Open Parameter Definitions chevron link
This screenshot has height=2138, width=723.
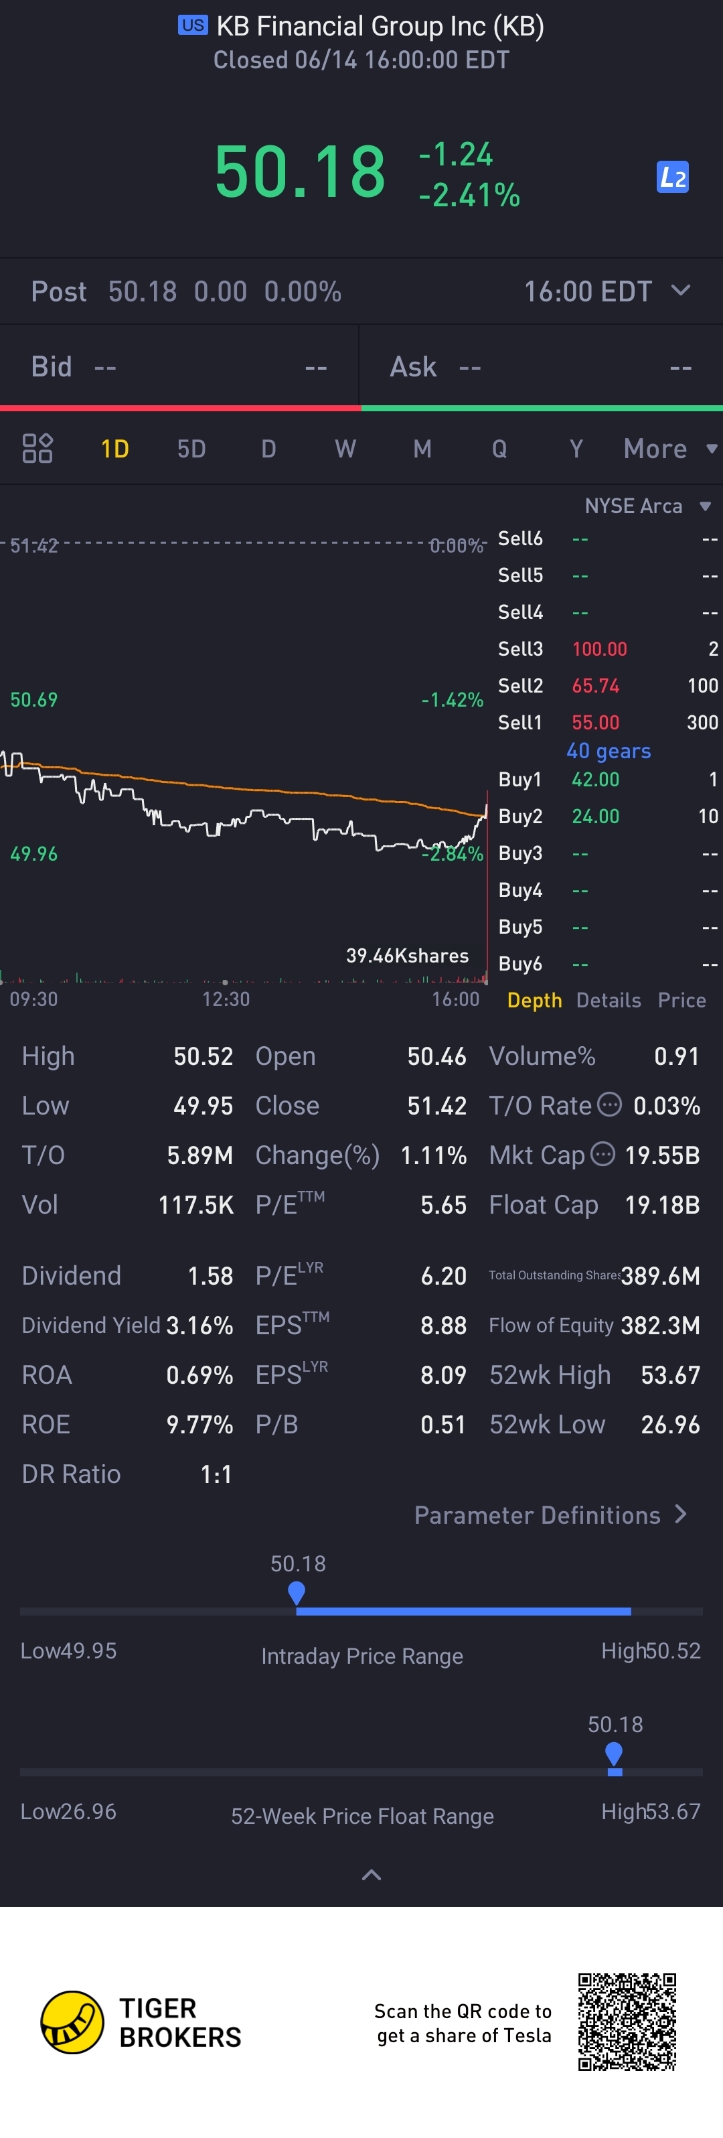552,1514
